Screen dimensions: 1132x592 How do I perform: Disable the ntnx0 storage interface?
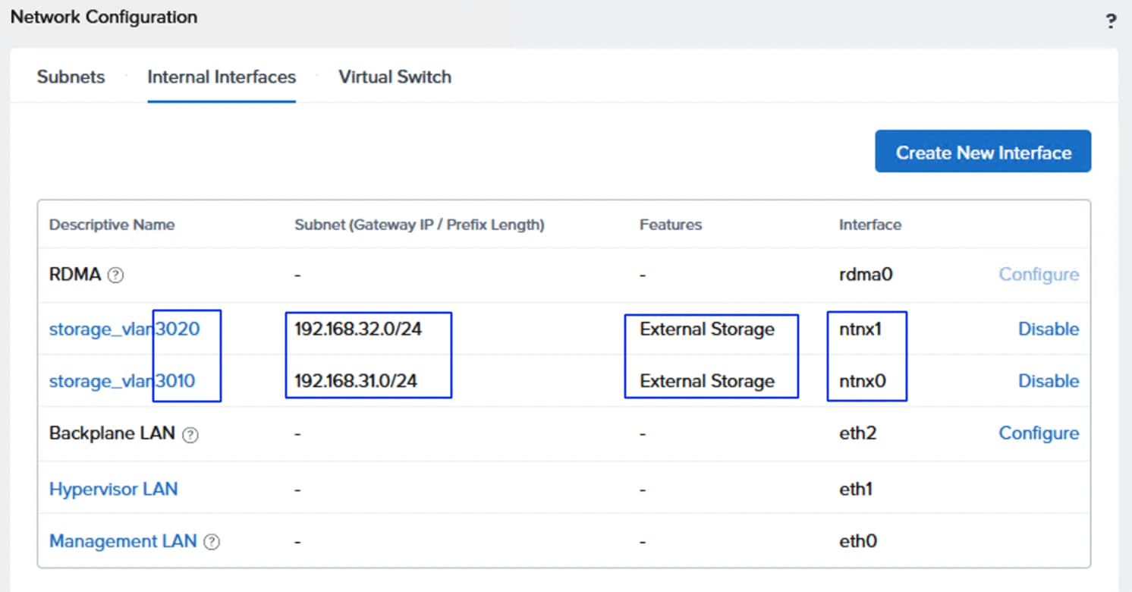click(x=1048, y=381)
